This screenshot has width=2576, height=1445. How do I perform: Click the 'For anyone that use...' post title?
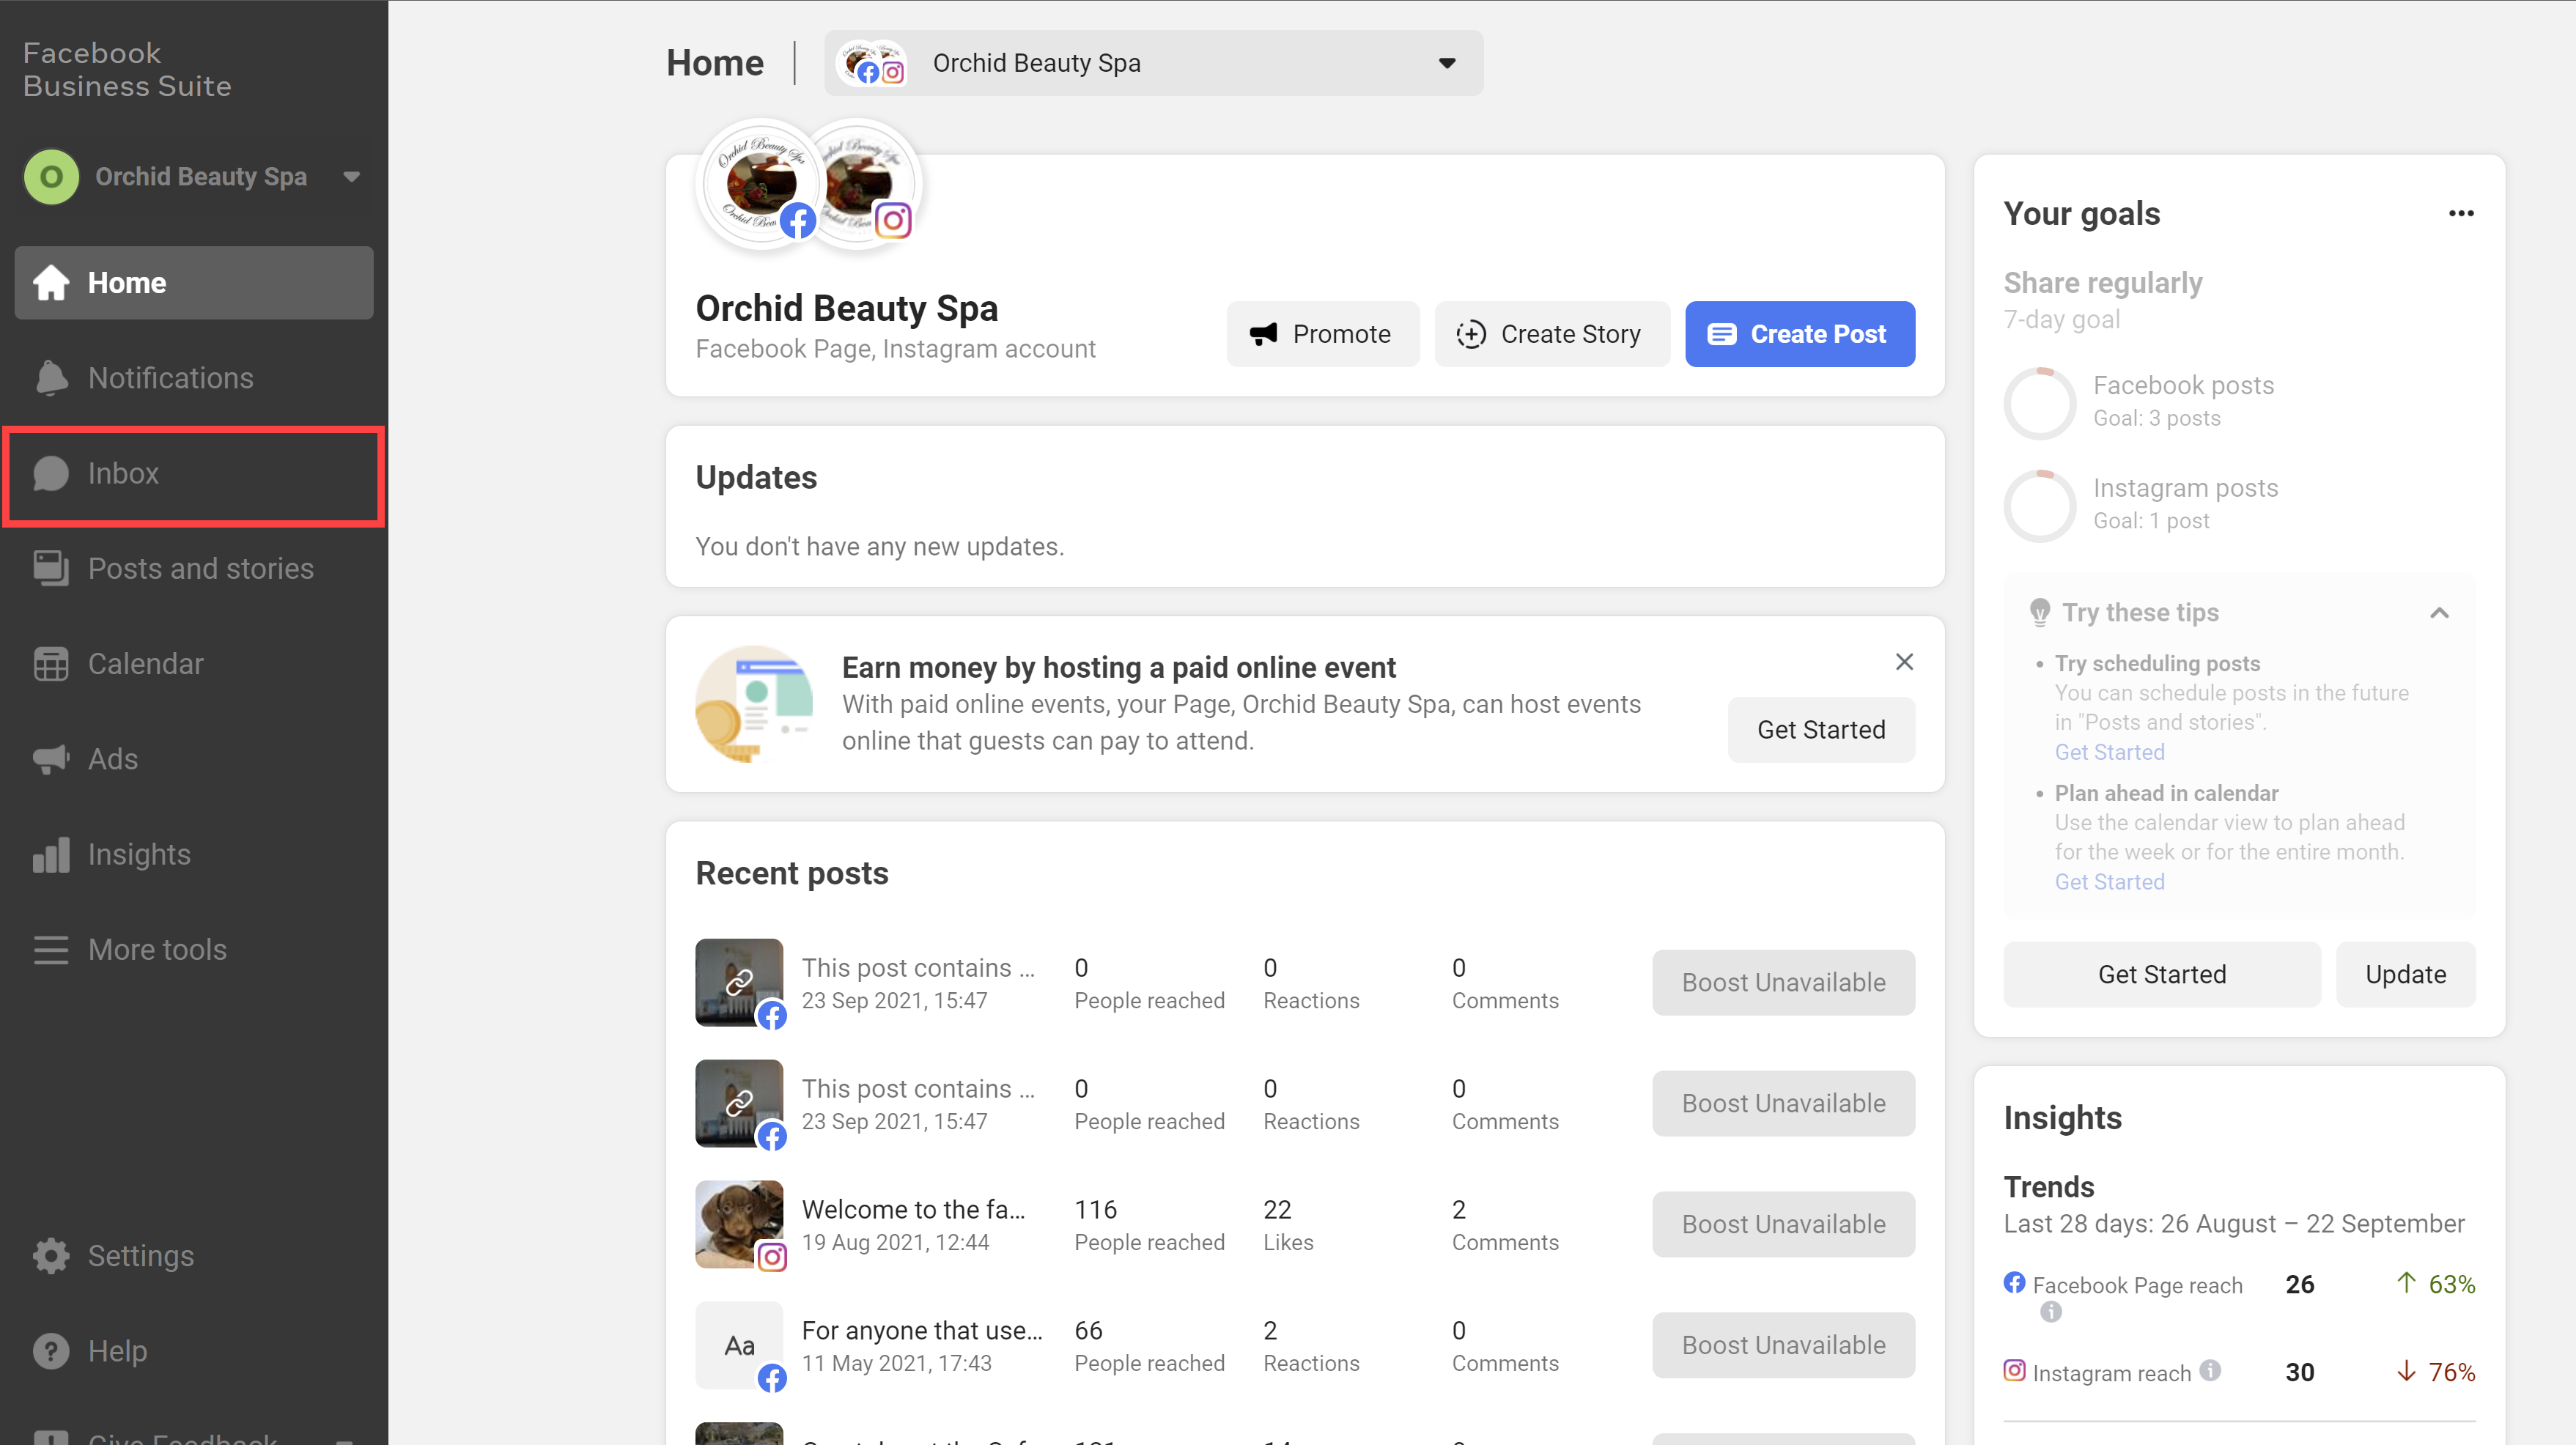click(922, 1330)
